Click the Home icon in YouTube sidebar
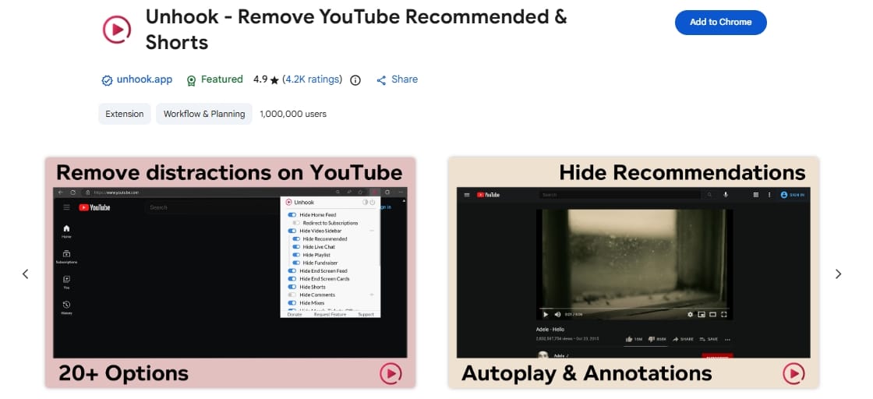Image resolution: width=873 pixels, height=399 pixels. point(66,228)
